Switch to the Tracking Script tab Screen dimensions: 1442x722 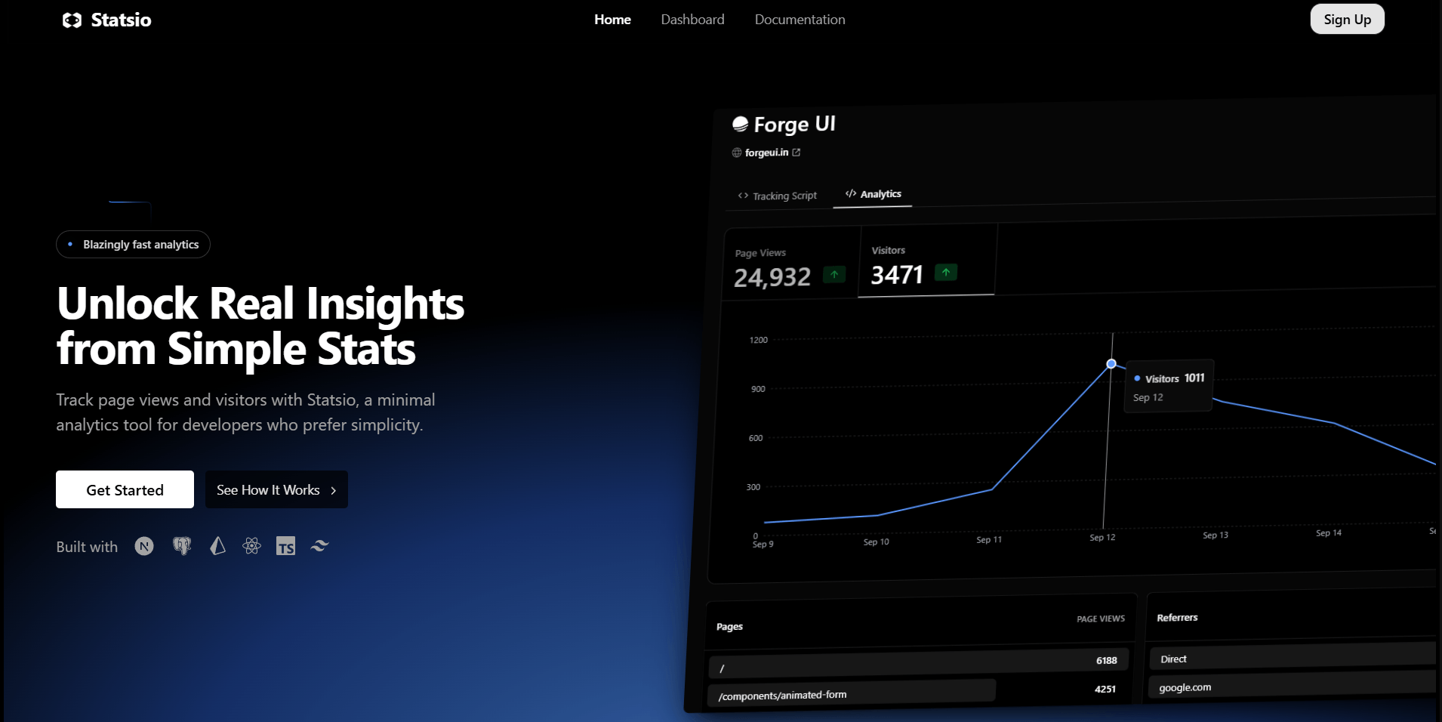tap(778, 196)
